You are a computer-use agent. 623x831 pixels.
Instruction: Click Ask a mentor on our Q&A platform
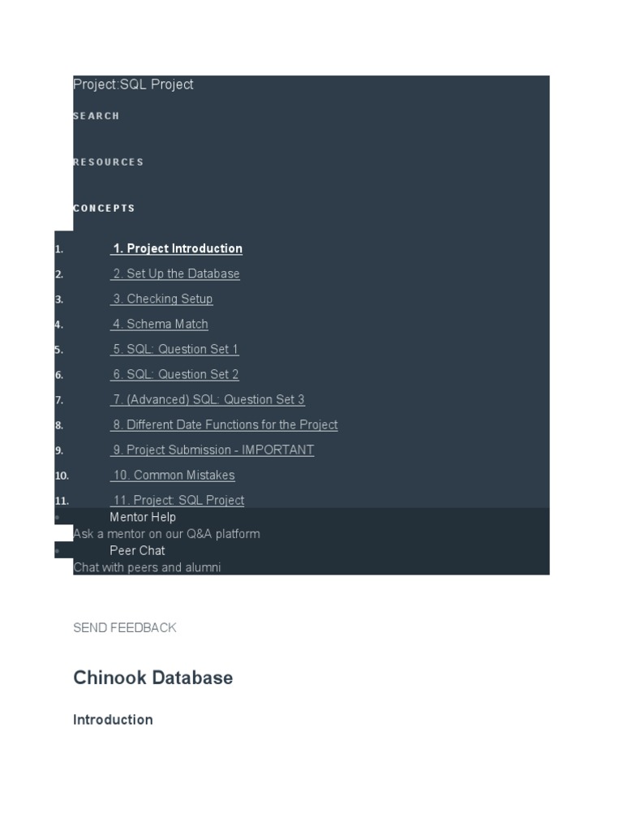point(166,534)
